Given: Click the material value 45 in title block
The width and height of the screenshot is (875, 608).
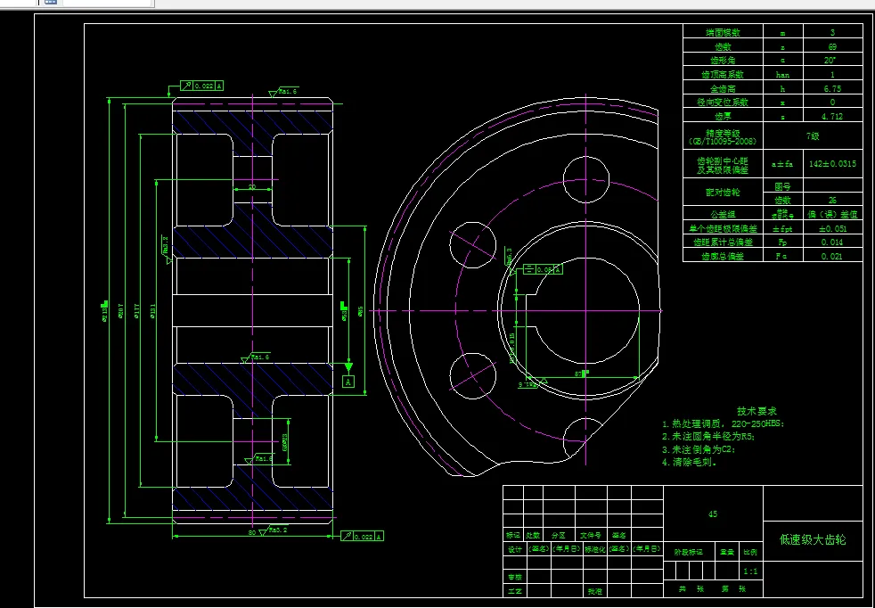Looking at the screenshot, I should click(713, 514).
